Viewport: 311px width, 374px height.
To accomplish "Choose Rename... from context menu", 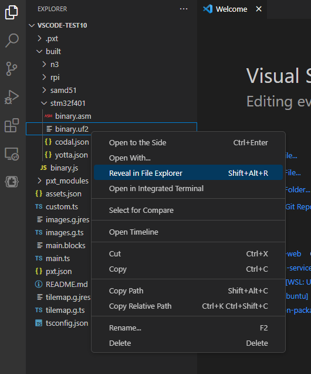I will coord(188,328).
